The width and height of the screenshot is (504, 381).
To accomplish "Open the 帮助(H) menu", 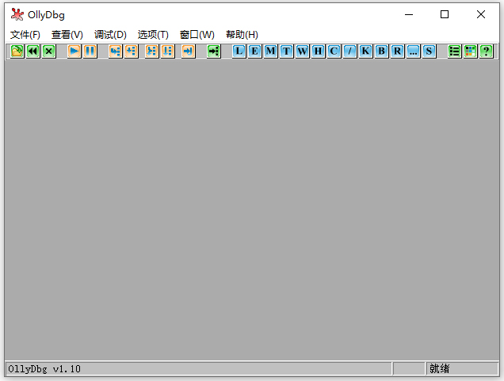I will click(242, 34).
